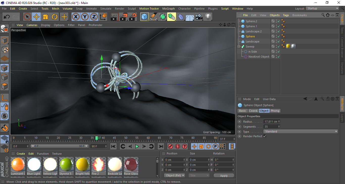Select the Luminant Orange material
The height and width of the screenshot is (184, 345).
[18, 166]
